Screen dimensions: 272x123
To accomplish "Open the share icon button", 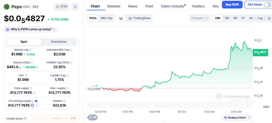I will point(75,7).
